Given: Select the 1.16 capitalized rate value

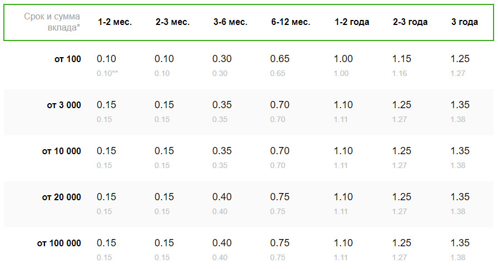Looking at the screenshot, I should (400, 73).
